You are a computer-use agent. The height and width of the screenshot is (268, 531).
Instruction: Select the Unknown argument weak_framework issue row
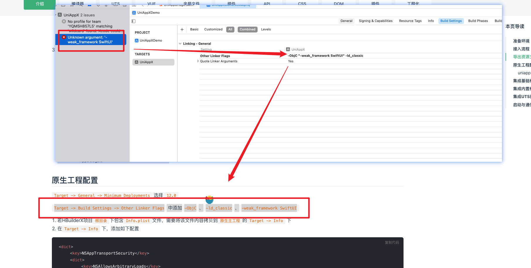[91, 39]
